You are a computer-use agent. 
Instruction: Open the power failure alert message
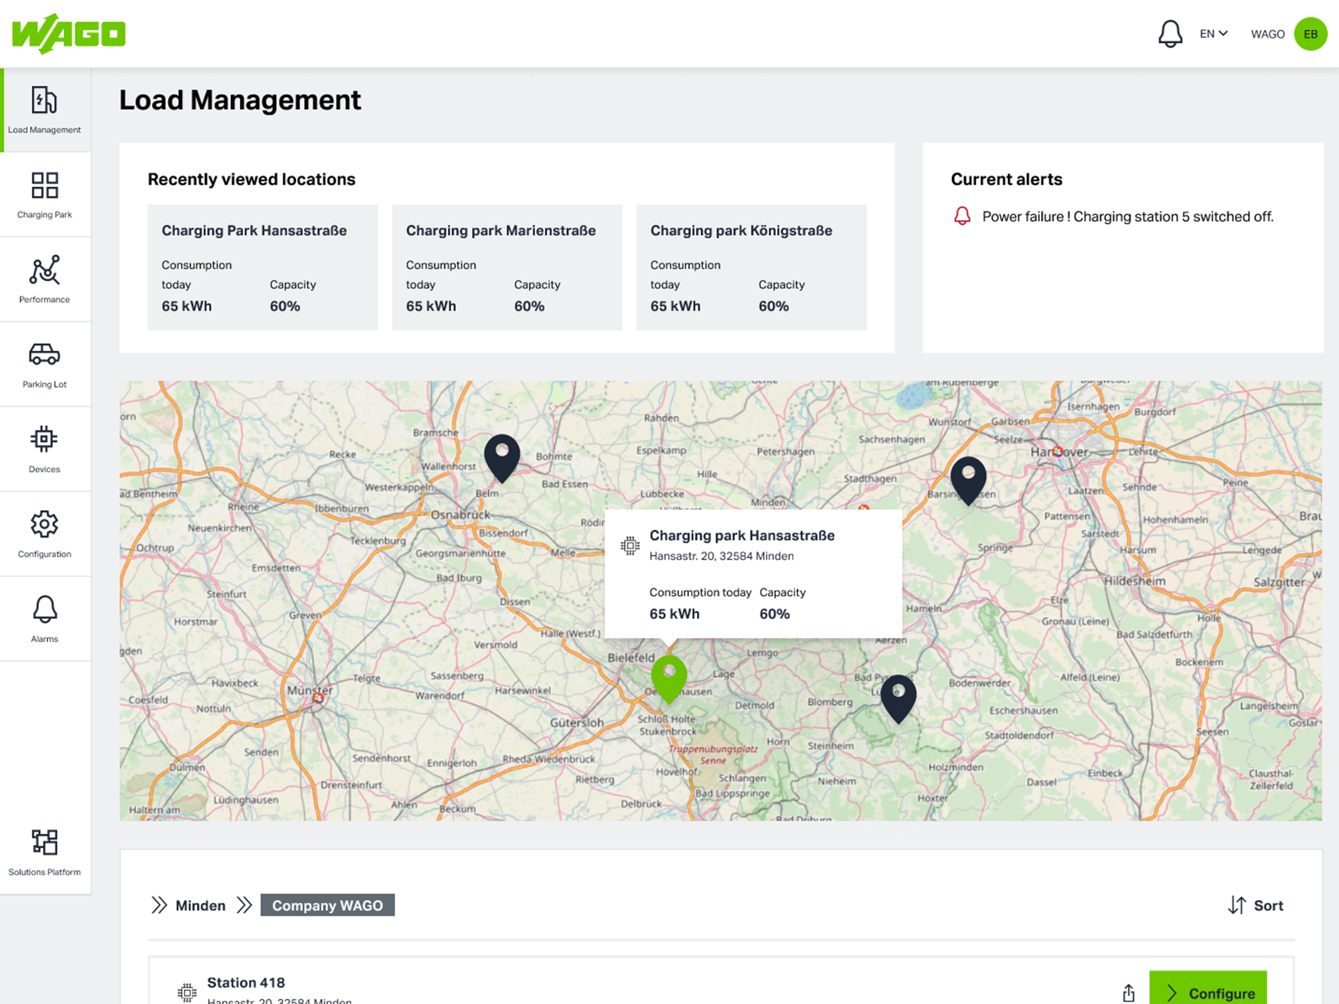coord(1127,217)
